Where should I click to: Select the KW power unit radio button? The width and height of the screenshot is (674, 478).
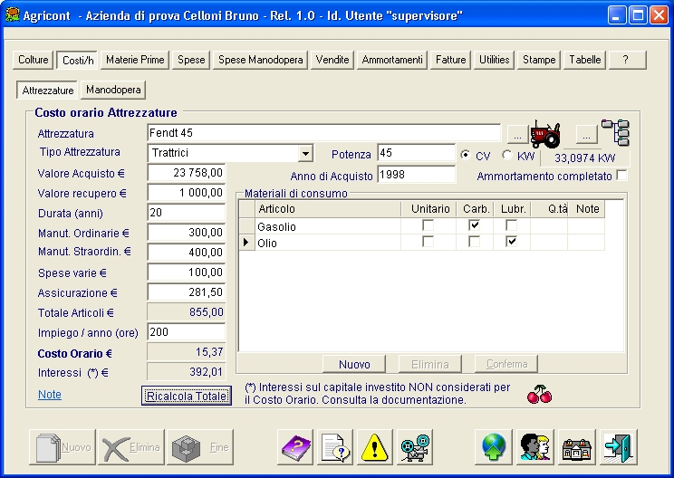coord(506,155)
